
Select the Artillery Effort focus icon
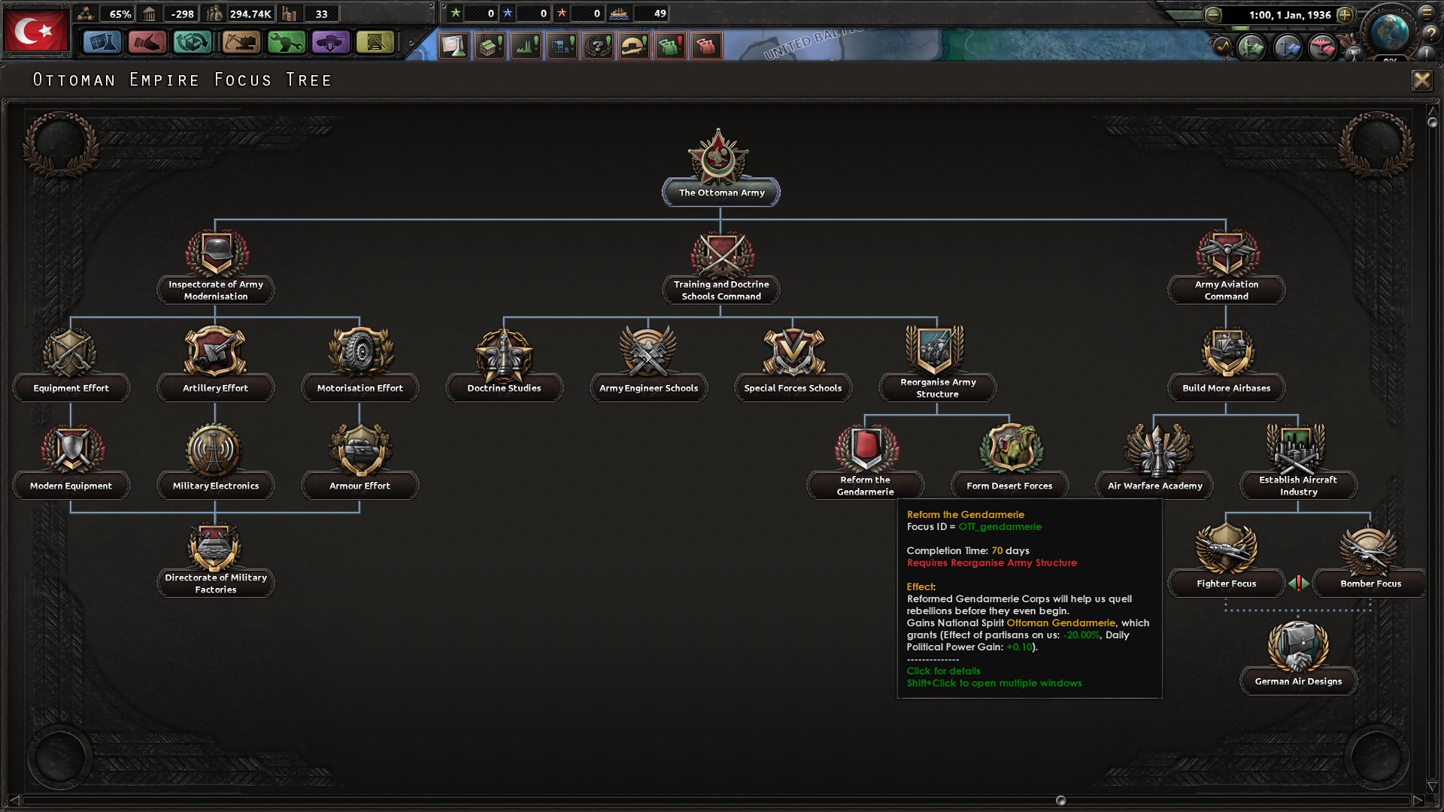[x=215, y=351]
